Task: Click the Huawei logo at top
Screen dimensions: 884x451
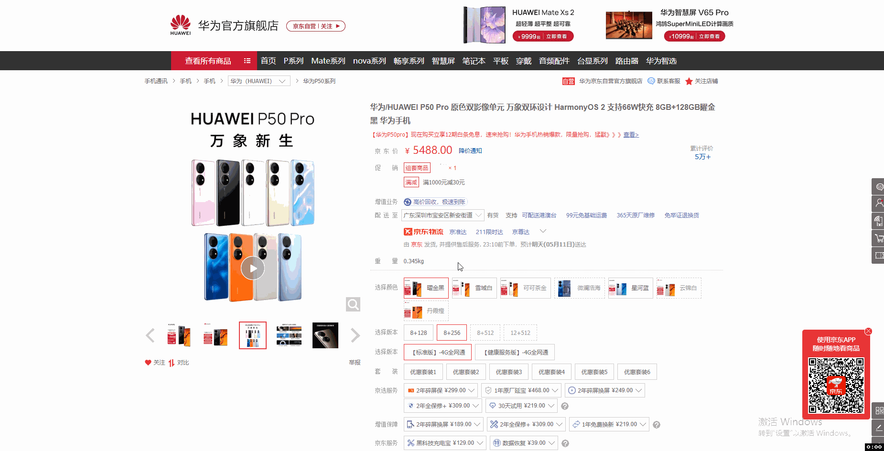Action: tap(181, 25)
